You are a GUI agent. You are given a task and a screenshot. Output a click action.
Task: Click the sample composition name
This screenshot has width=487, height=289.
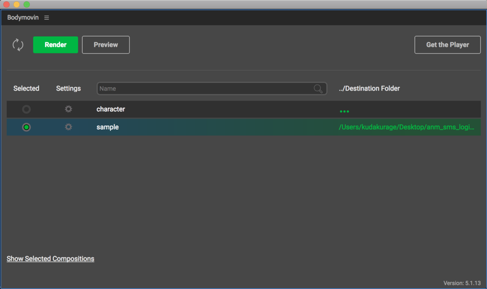[107, 127]
